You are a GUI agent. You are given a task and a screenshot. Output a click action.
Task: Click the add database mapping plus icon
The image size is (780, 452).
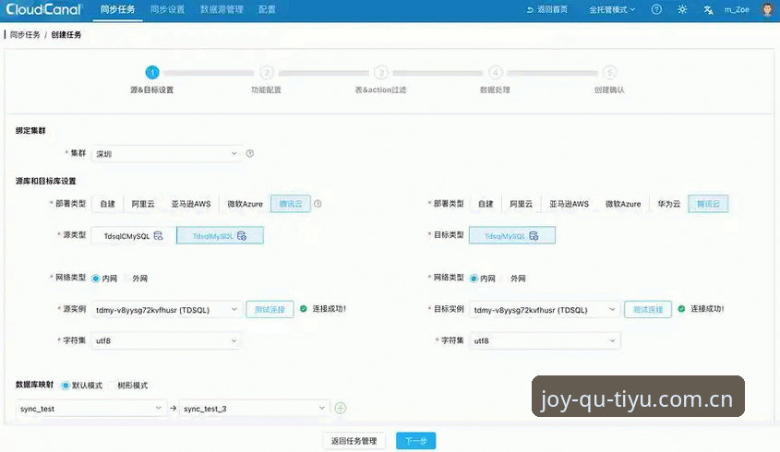pyautogui.click(x=341, y=409)
